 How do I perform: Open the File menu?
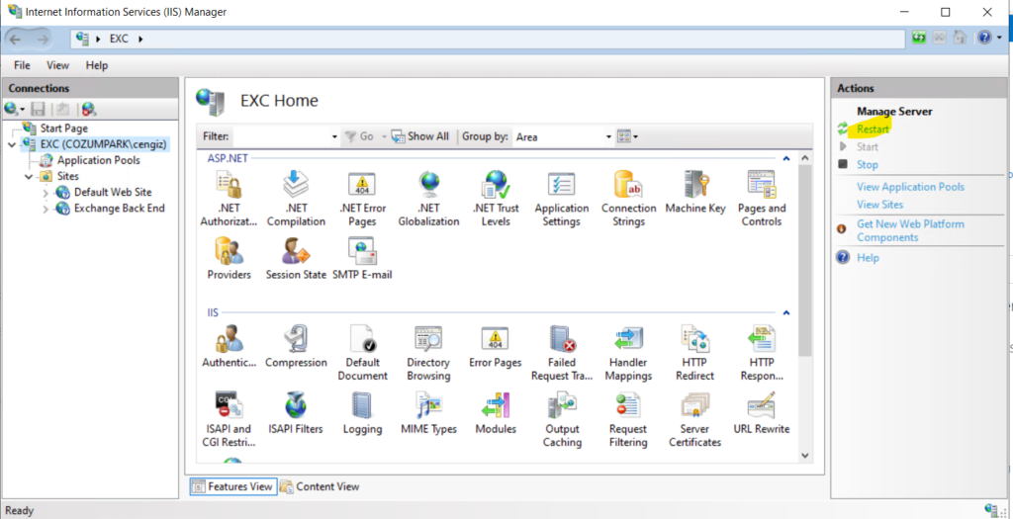click(22, 65)
